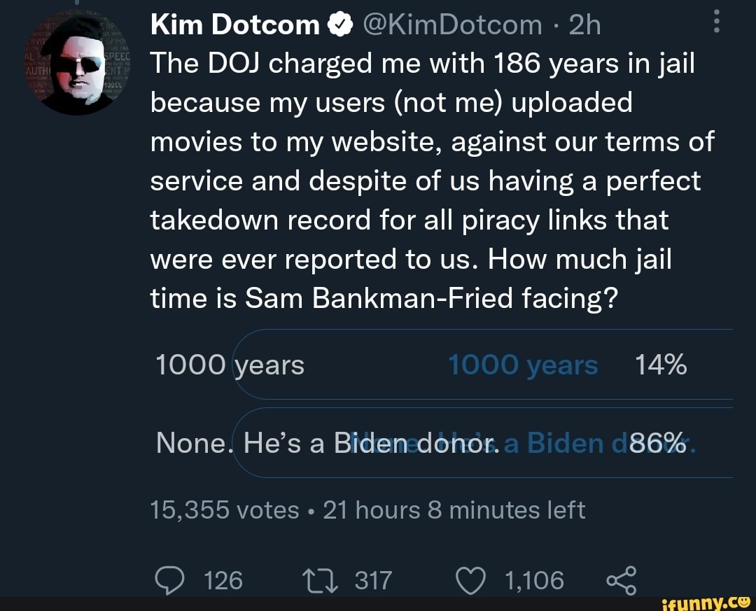
Task: Click the 126 replies count
Action: (x=224, y=580)
